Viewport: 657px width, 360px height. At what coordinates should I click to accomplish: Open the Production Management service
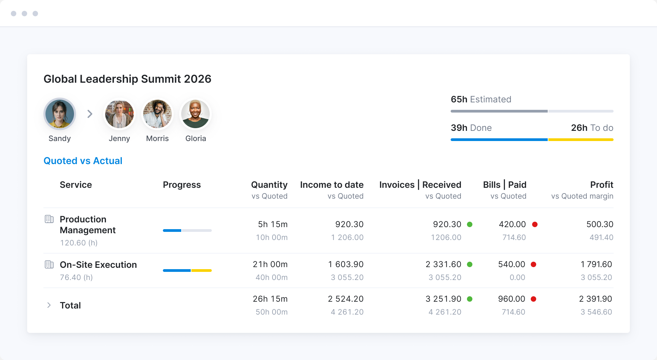click(x=88, y=224)
